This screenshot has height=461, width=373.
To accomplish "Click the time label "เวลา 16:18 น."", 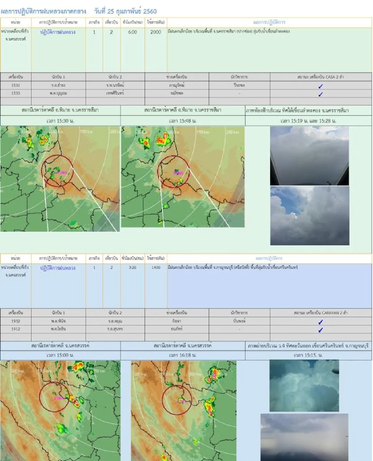I will coord(183,355).
